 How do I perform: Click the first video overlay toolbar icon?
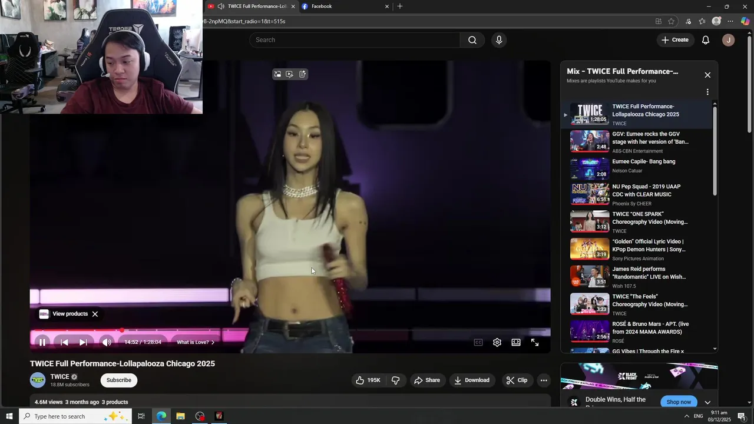click(x=277, y=74)
